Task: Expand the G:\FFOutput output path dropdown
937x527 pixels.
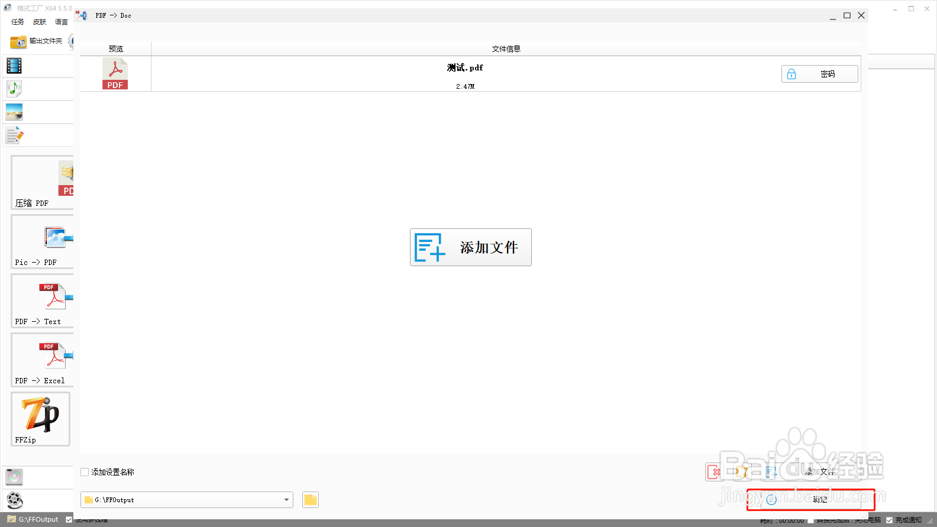Action: click(286, 500)
